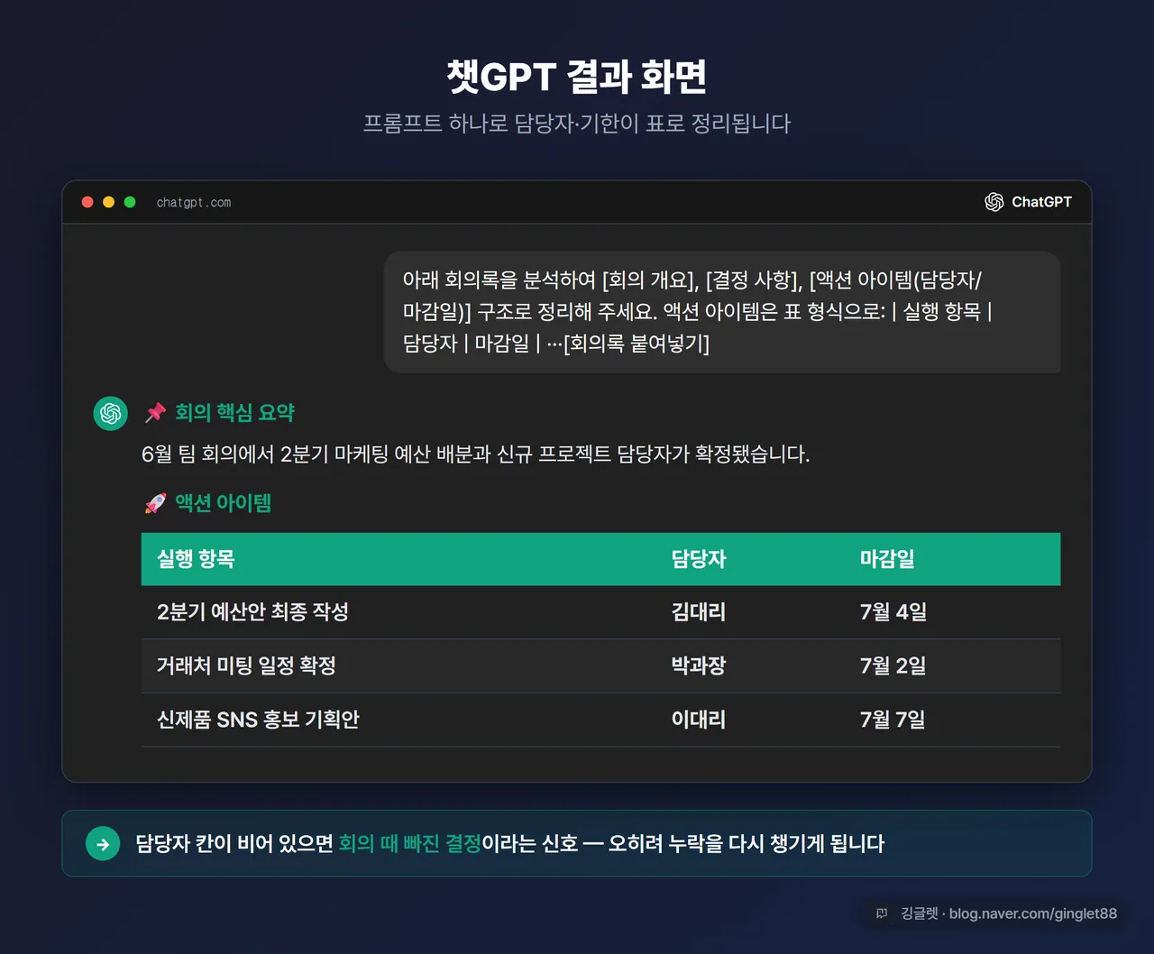Click the 실행 항목 column header
The width and height of the screenshot is (1154, 954).
[196, 559]
